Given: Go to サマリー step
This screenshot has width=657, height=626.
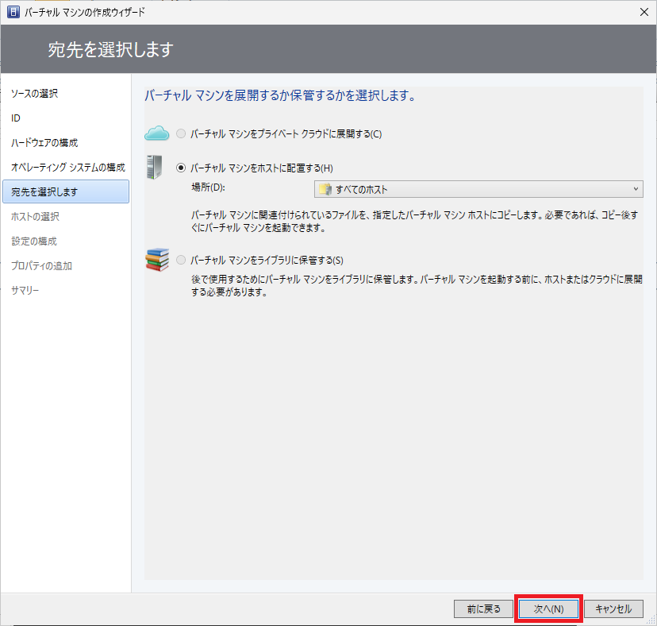Looking at the screenshot, I should click(25, 290).
